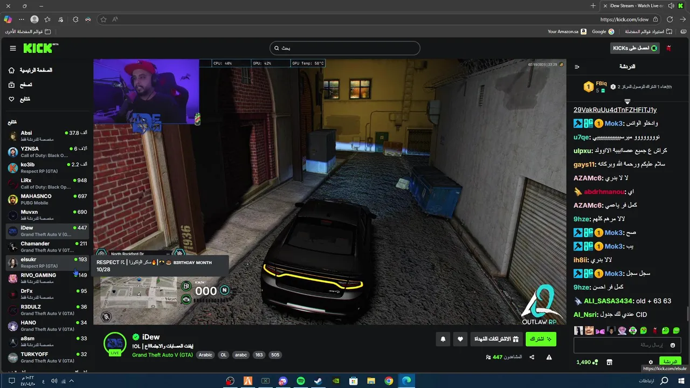Collapse the chat panel icon
Viewport: 690px width, 388px height.
[x=577, y=67]
